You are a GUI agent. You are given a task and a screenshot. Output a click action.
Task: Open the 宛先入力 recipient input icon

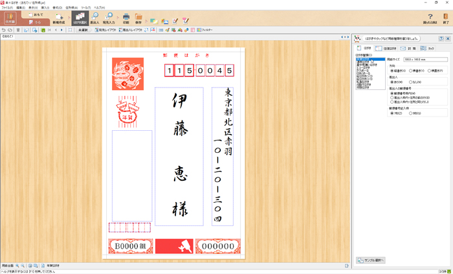pos(108,17)
